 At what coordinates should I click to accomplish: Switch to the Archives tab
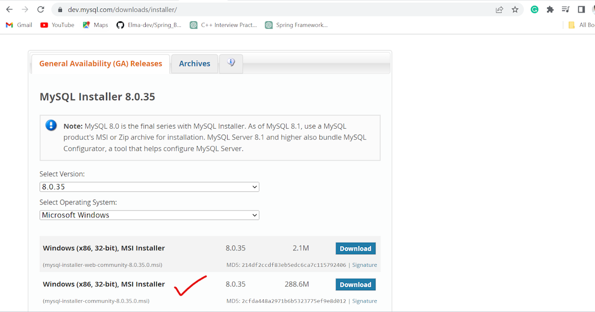194,63
